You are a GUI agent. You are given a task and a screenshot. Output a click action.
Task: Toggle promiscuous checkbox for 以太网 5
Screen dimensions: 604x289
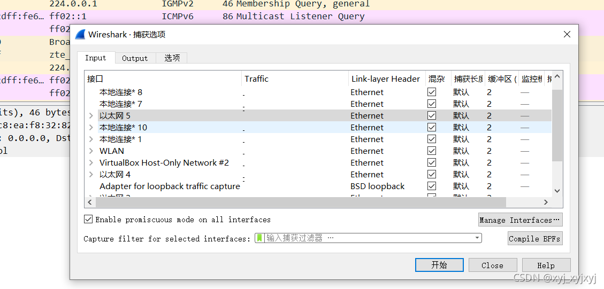432,116
